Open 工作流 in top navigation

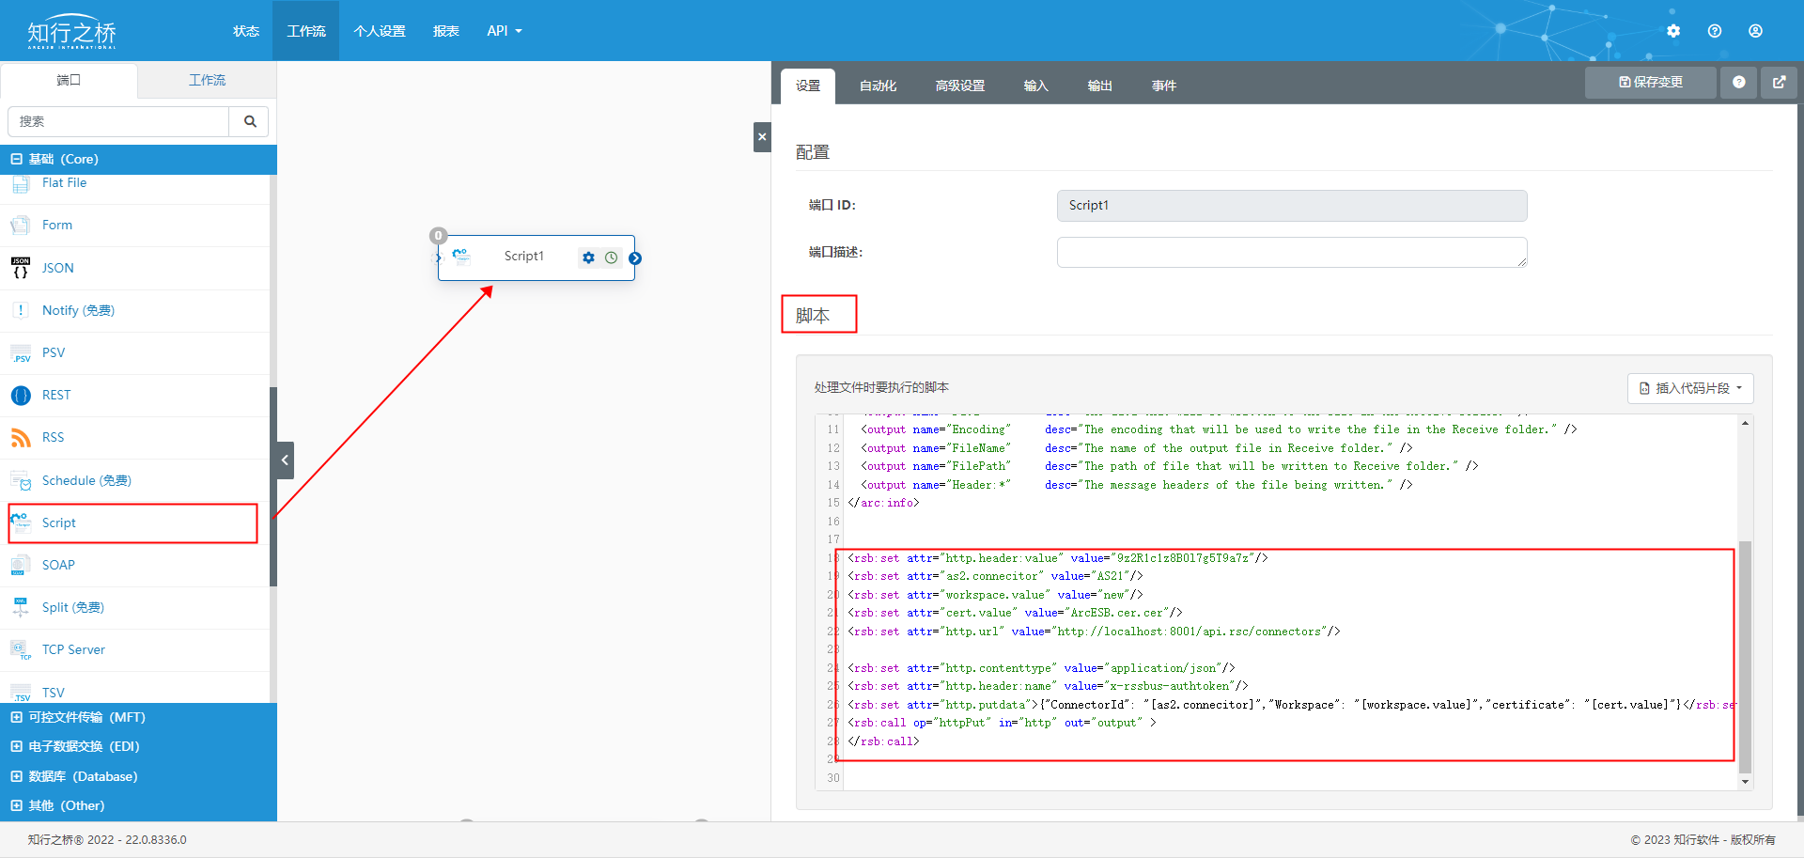pos(306,31)
